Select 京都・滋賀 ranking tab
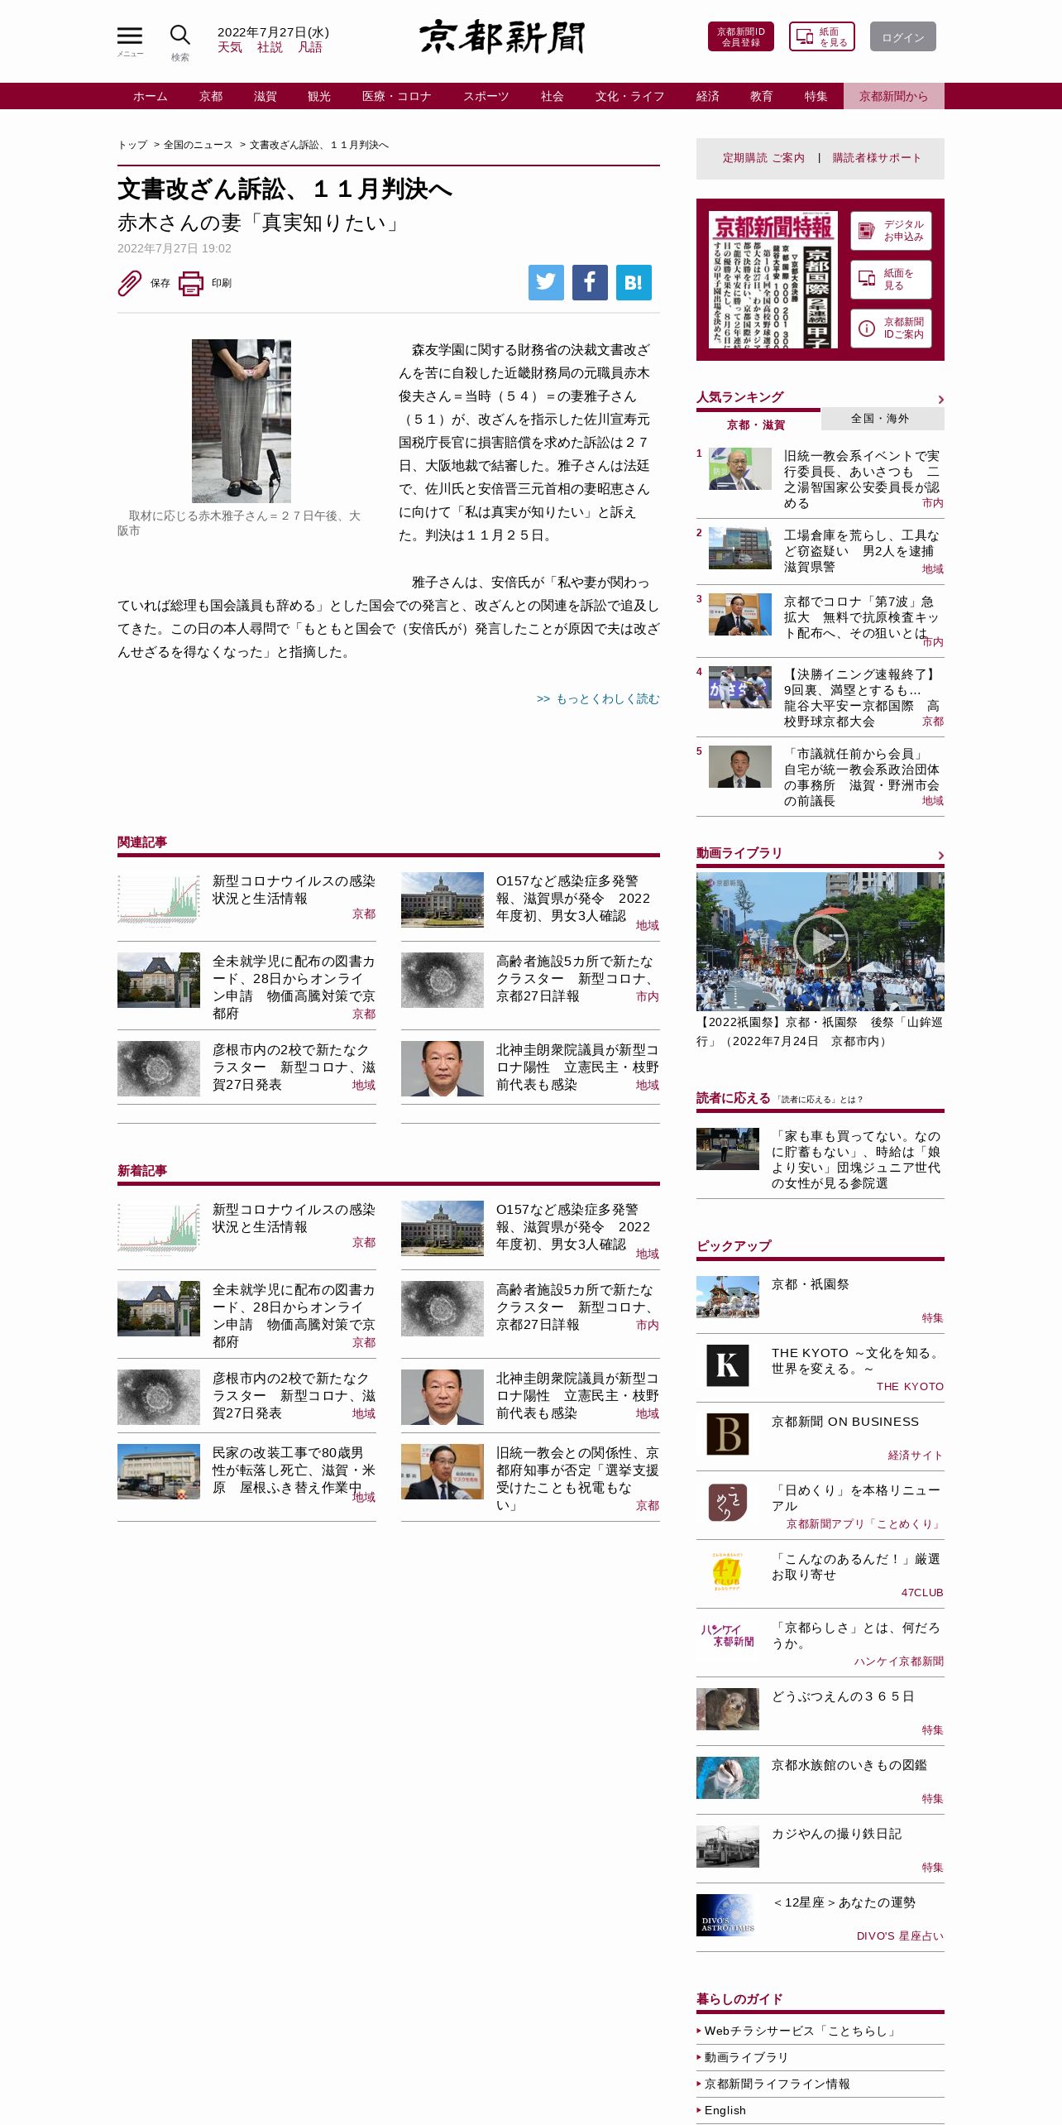Image resolution: width=1062 pixels, height=2125 pixels. 758,425
